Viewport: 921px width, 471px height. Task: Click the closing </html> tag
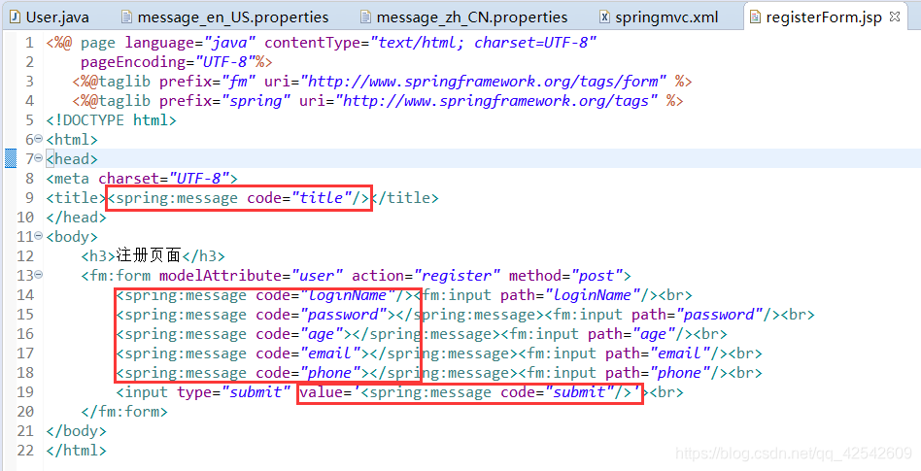pos(77,450)
